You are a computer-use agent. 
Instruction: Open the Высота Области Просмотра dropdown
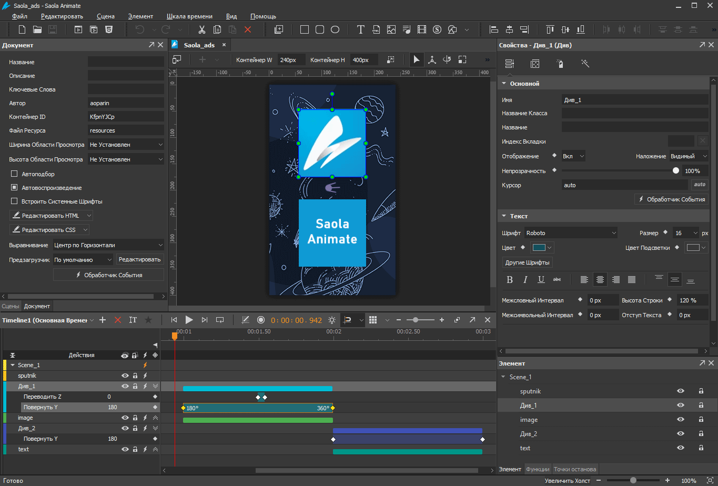(x=126, y=159)
